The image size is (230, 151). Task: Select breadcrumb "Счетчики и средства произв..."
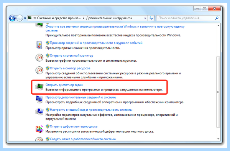(x=59, y=18)
